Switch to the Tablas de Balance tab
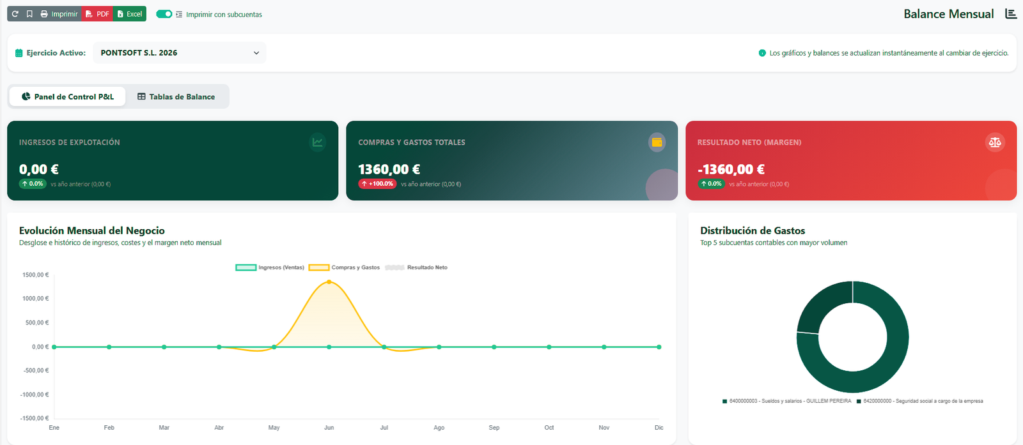This screenshot has width=1023, height=445. click(176, 97)
